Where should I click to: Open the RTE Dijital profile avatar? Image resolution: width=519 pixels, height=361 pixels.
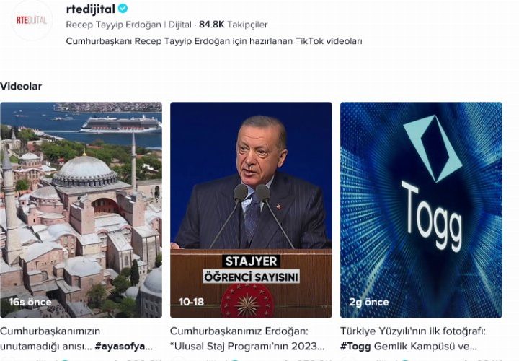(32, 20)
